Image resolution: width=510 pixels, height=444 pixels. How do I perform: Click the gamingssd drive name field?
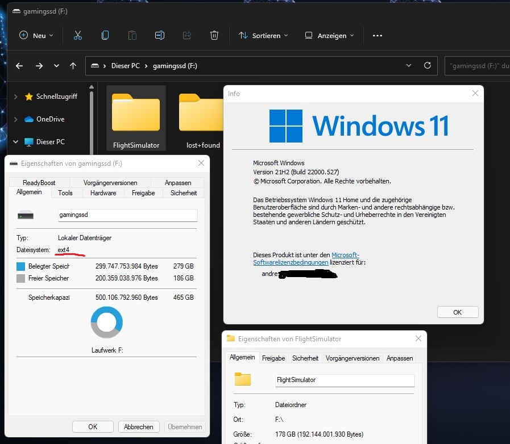[127, 215]
